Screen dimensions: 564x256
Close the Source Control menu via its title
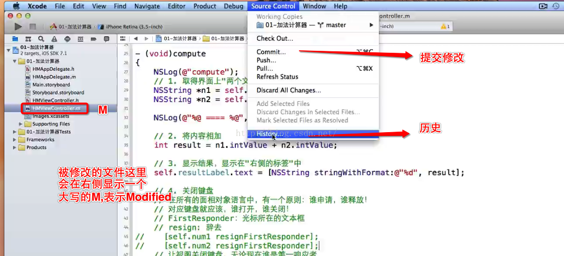274,6
